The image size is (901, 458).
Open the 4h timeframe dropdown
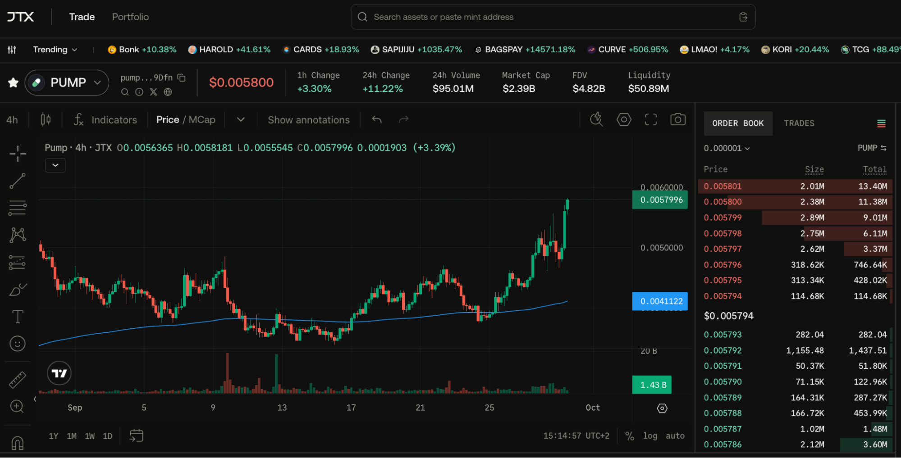click(12, 120)
